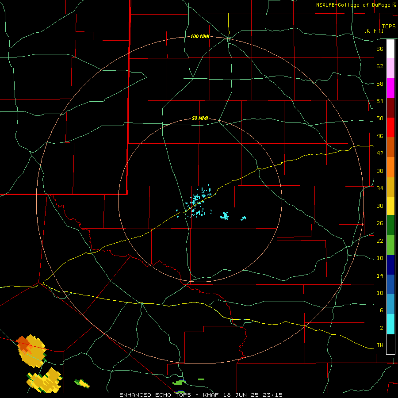Click the legend value "22"
The width and height of the screenshot is (398, 398).
[380, 241]
